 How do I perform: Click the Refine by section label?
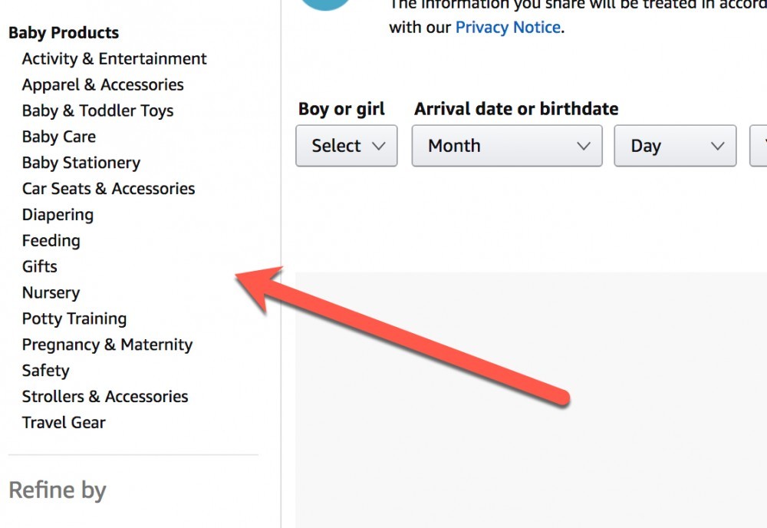tap(57, 490)
